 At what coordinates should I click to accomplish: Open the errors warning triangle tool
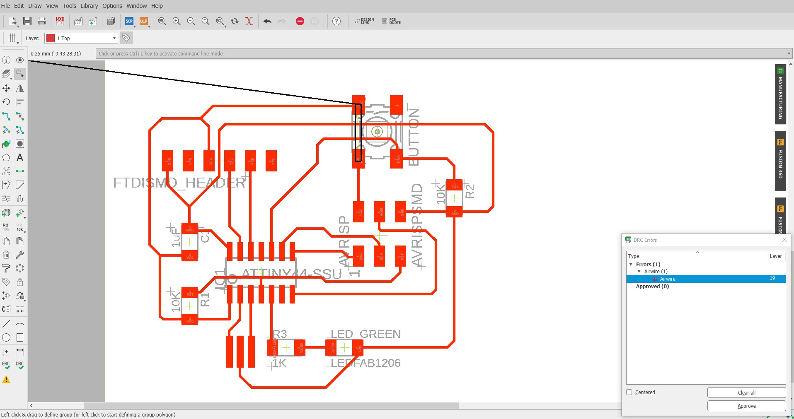coord(6,379)
